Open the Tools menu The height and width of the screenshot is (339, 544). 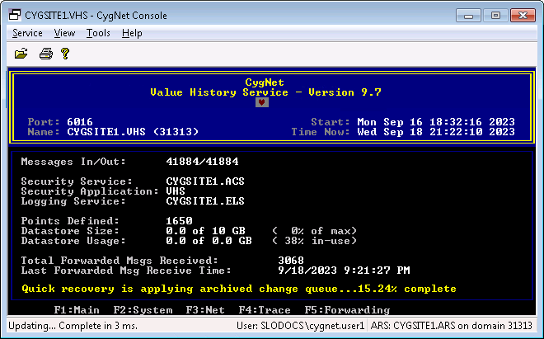98,33
